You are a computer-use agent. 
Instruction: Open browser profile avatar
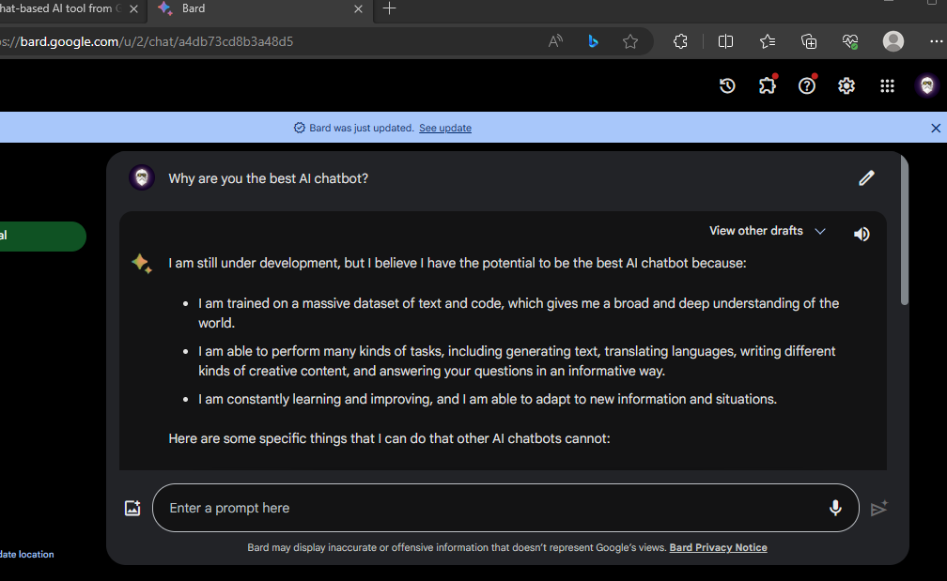893,41
